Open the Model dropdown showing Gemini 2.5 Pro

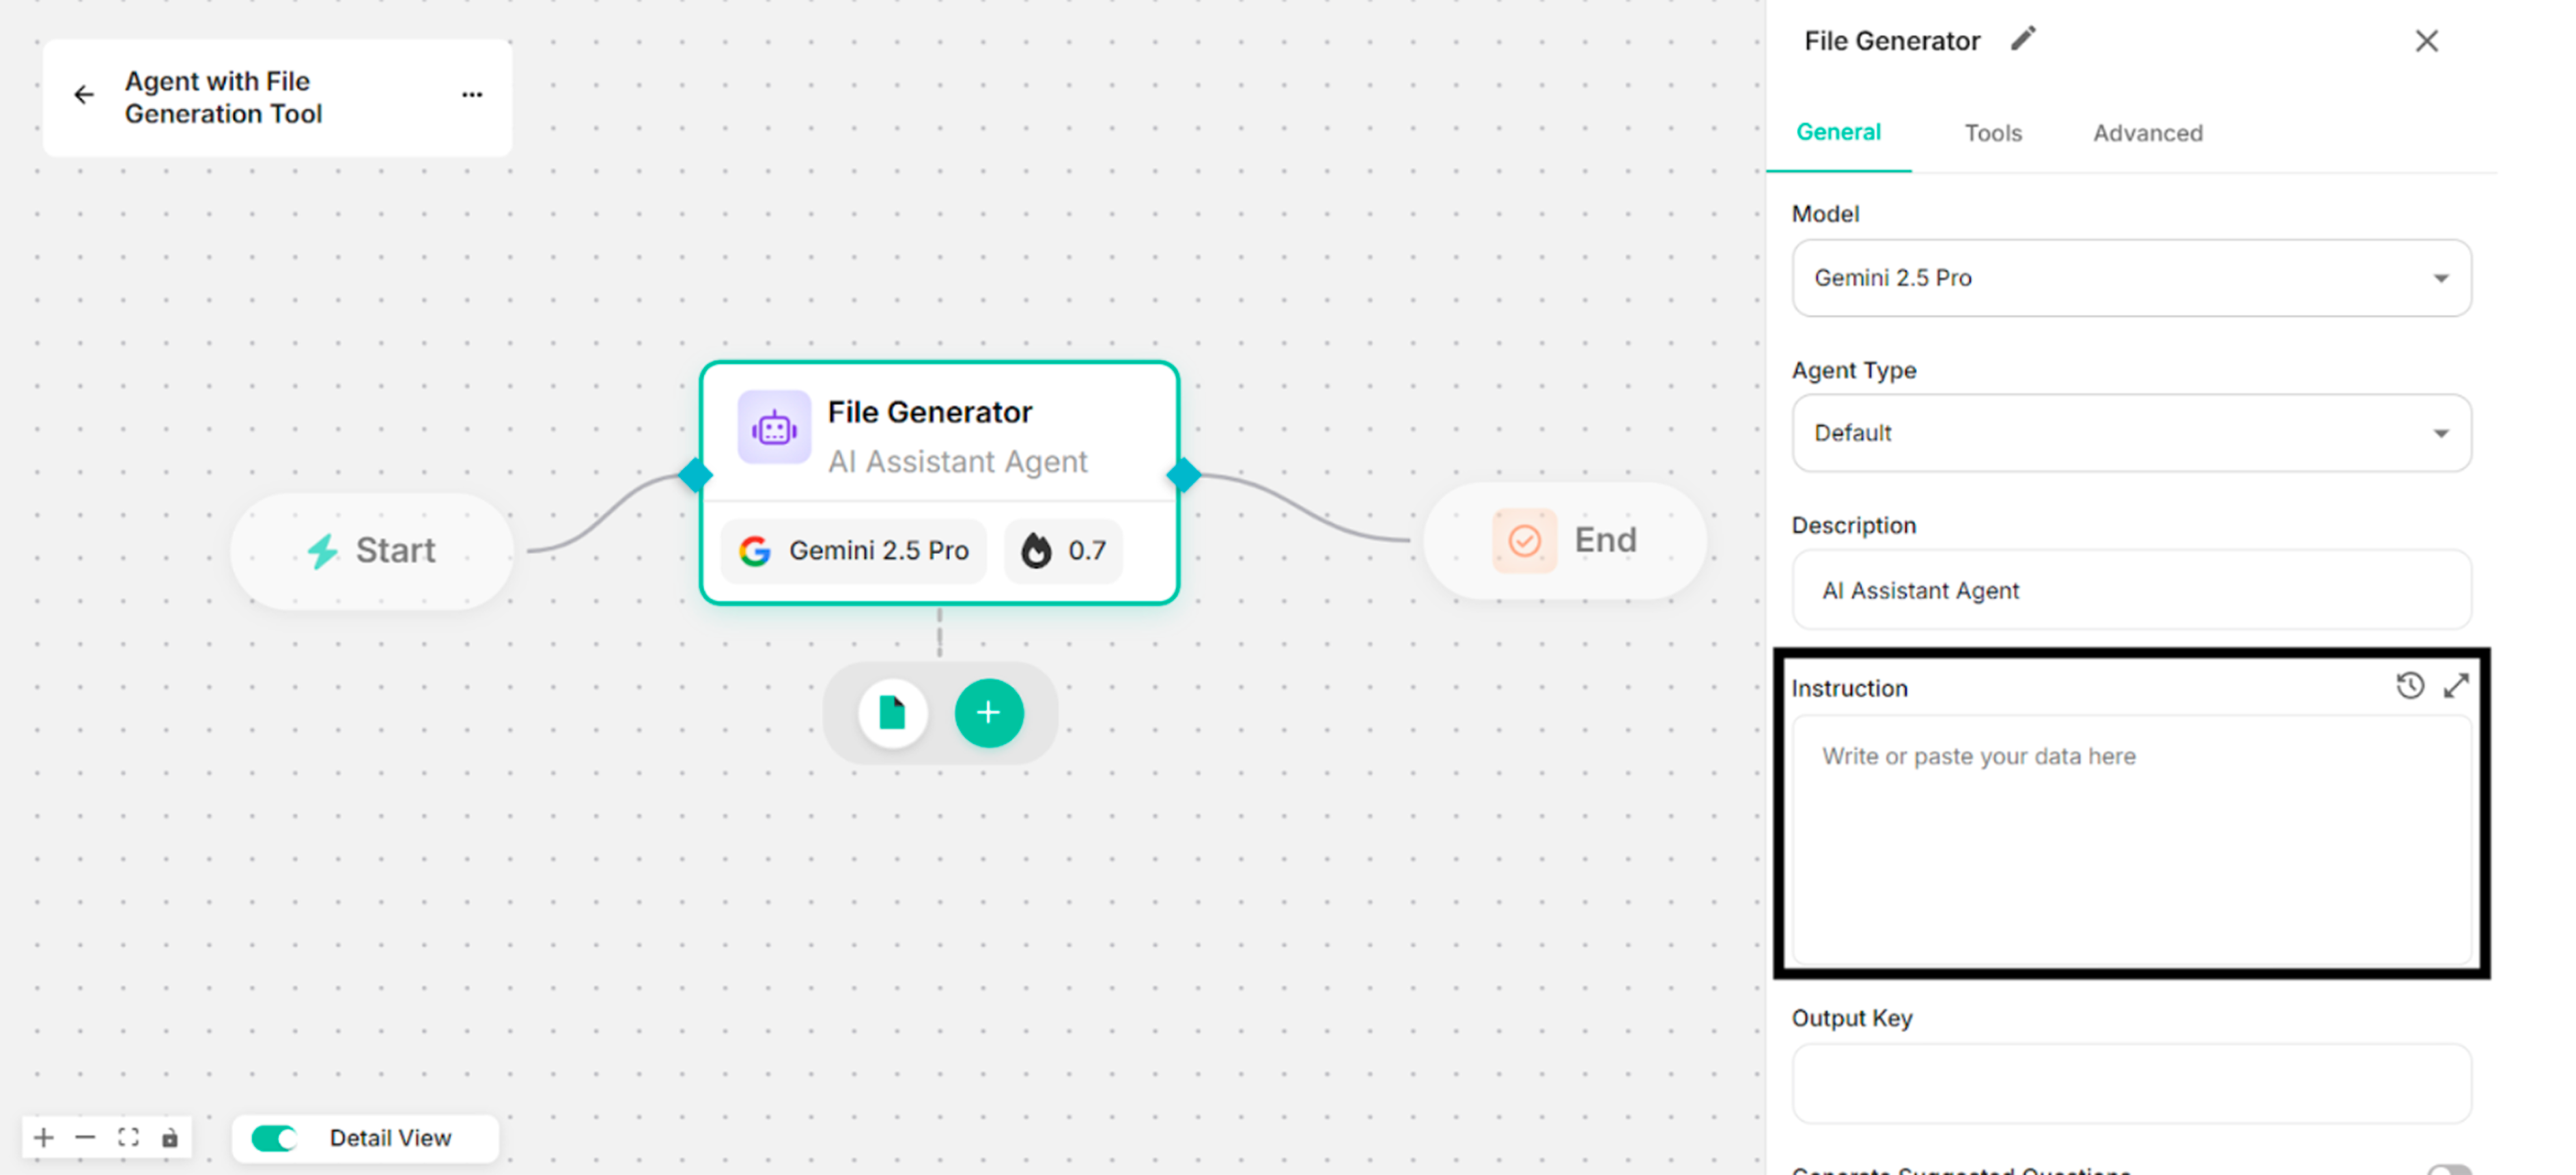[x=2131, y=278]
